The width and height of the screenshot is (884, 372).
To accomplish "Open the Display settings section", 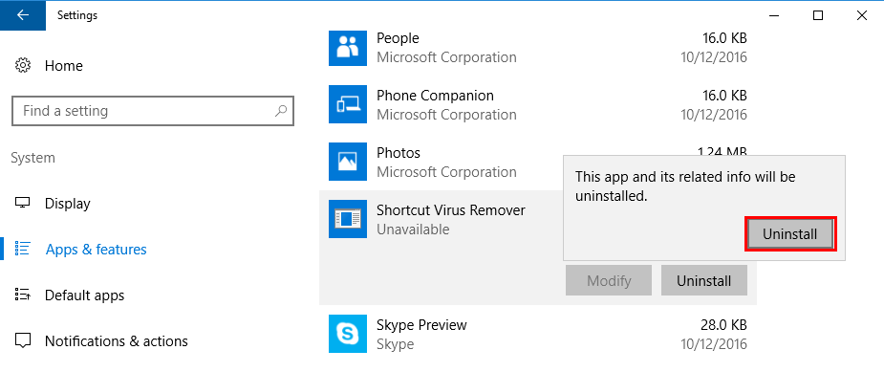I will click(x=68, y=204).
